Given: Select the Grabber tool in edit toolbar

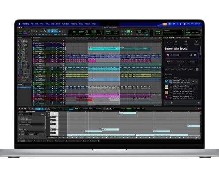Looking at the screenshot, I should tap(56, 31).
